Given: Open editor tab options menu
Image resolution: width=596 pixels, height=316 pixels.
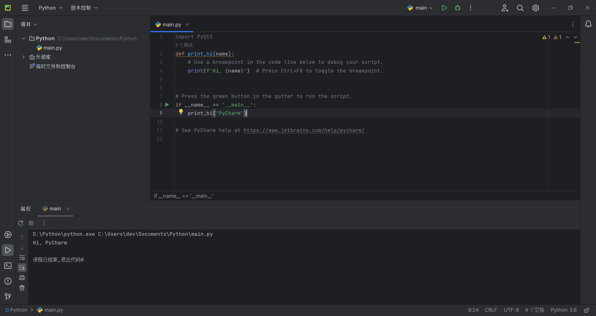Looking at the screenshot, I should (x=573, y=24).
